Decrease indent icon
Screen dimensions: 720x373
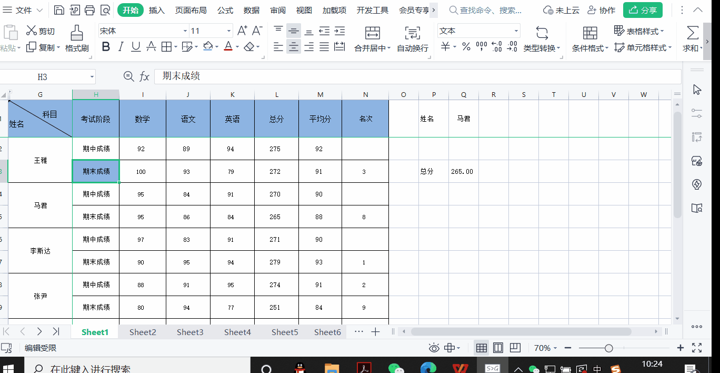pos(324,31)
